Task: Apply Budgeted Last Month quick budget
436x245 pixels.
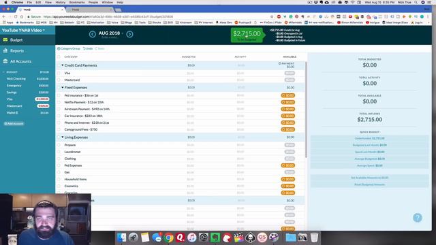Action: click(x=369, y=145)
